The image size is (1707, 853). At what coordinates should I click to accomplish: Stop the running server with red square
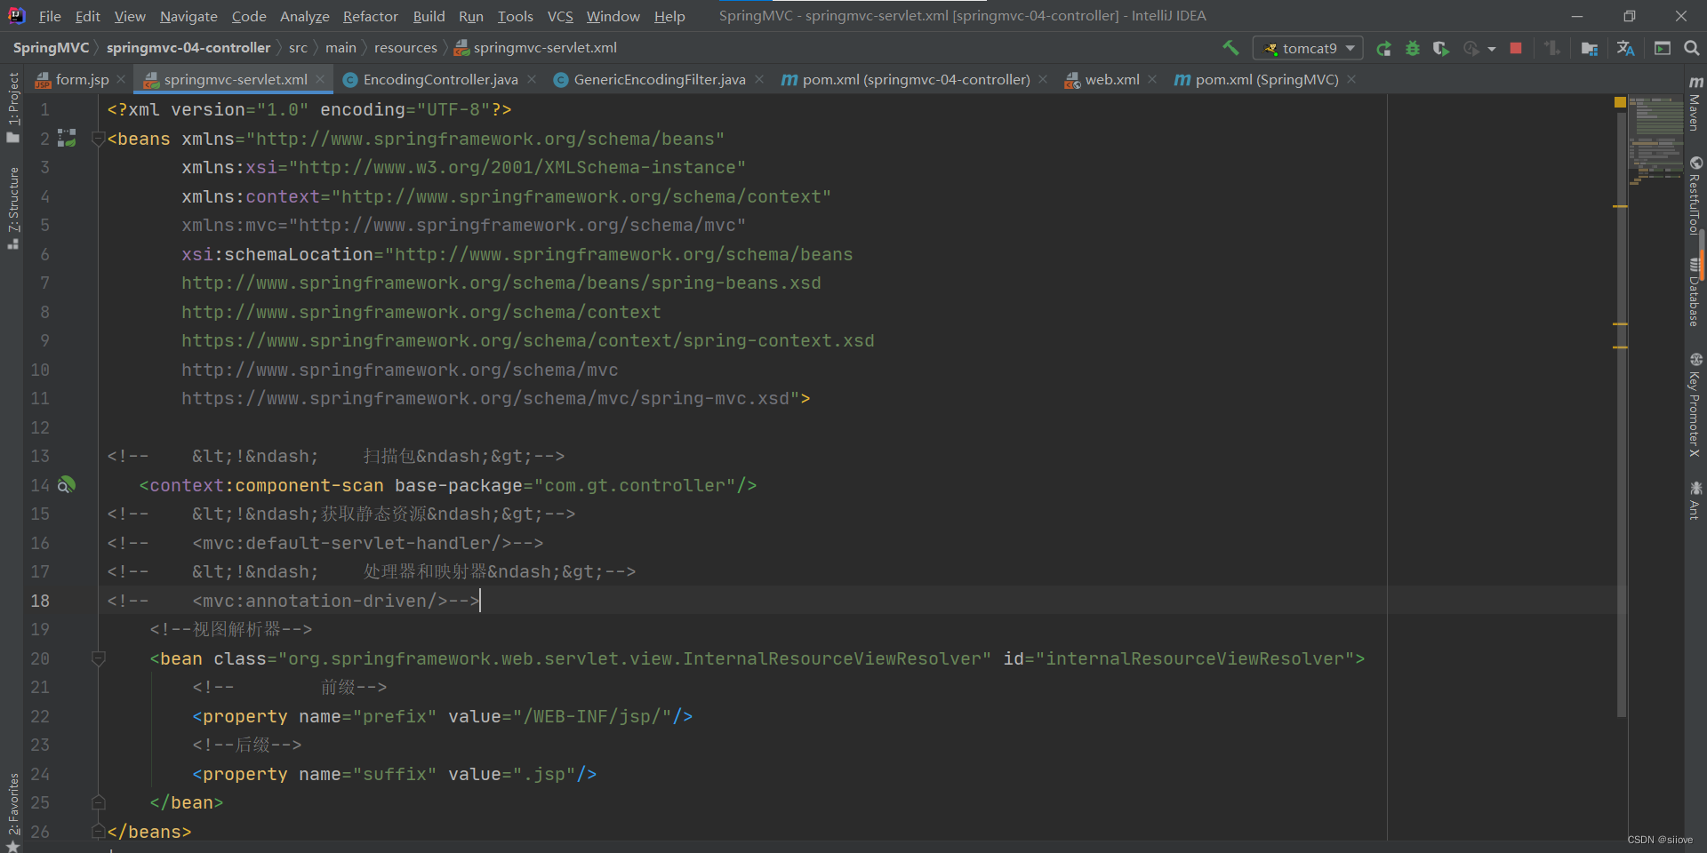(1517, 48)
